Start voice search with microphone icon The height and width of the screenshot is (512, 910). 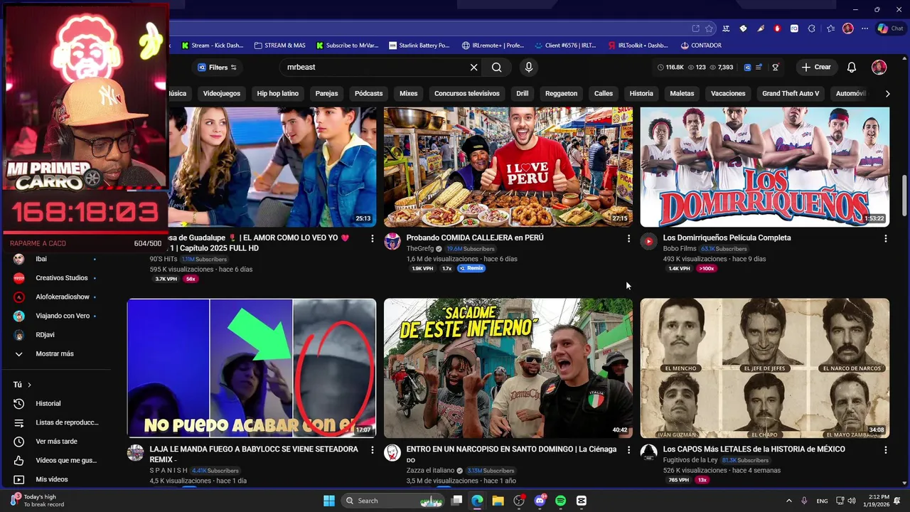pyautogui.click(x=528, y=68)
